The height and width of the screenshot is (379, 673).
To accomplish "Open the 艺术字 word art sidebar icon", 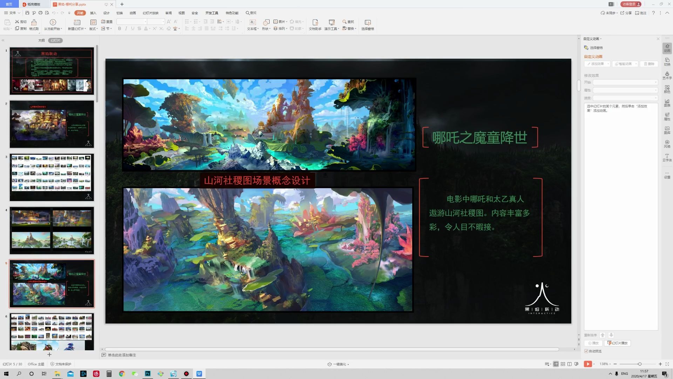I will coord(667,75).
